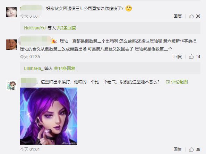The width and height of the screenshot is (206, 154).
Task: Click the 今天 01:35 timestamp
Action: coord(30,57)
